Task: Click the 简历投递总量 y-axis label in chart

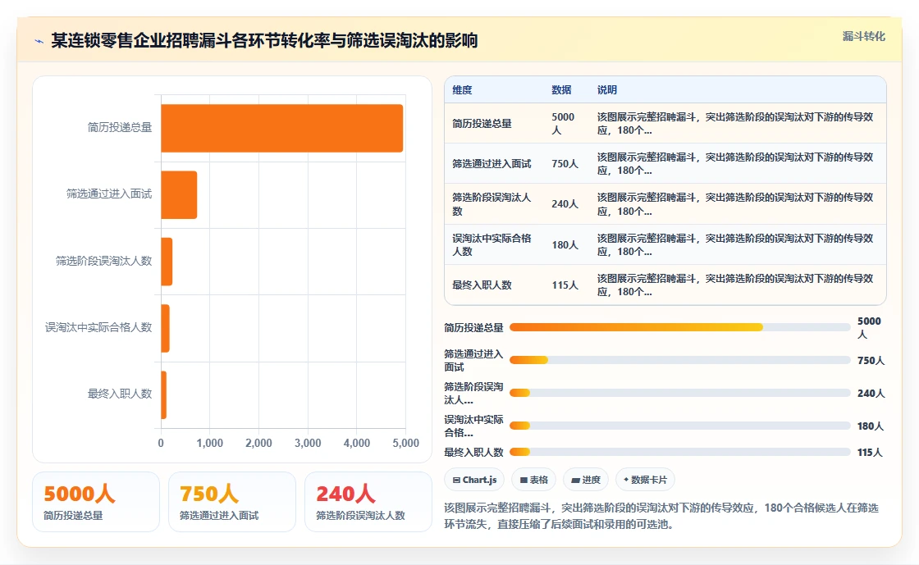Action: [120, 128]
